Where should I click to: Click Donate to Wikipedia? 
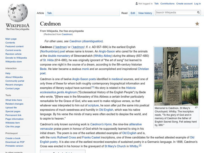(x=16, y=58)
